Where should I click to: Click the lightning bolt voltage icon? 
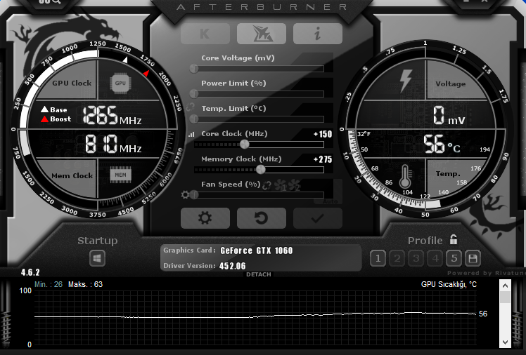tap(406, 81)
